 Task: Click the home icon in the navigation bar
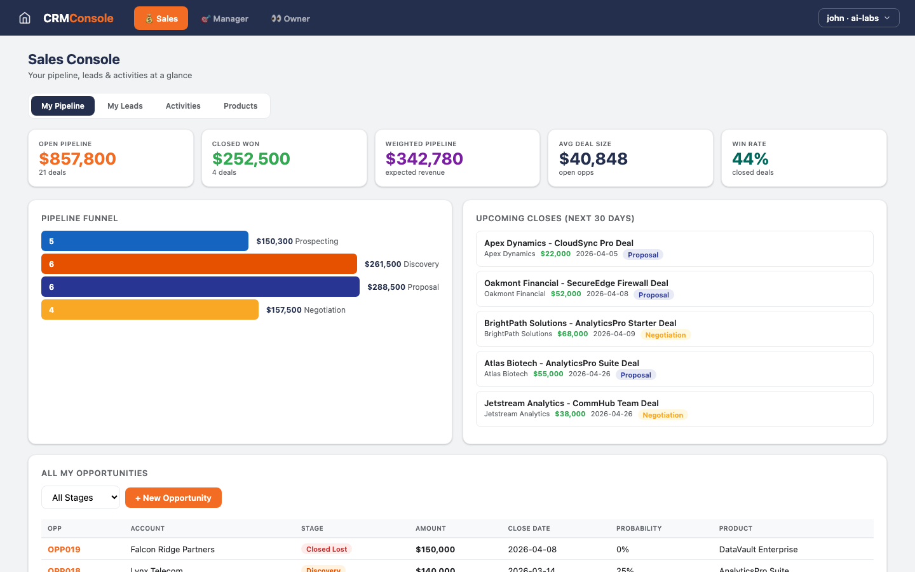click(x=24, y=18)
